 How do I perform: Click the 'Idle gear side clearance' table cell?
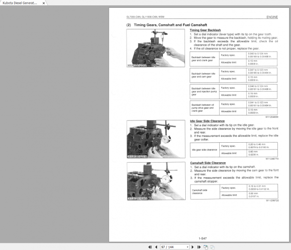click(x=205, y=150)
